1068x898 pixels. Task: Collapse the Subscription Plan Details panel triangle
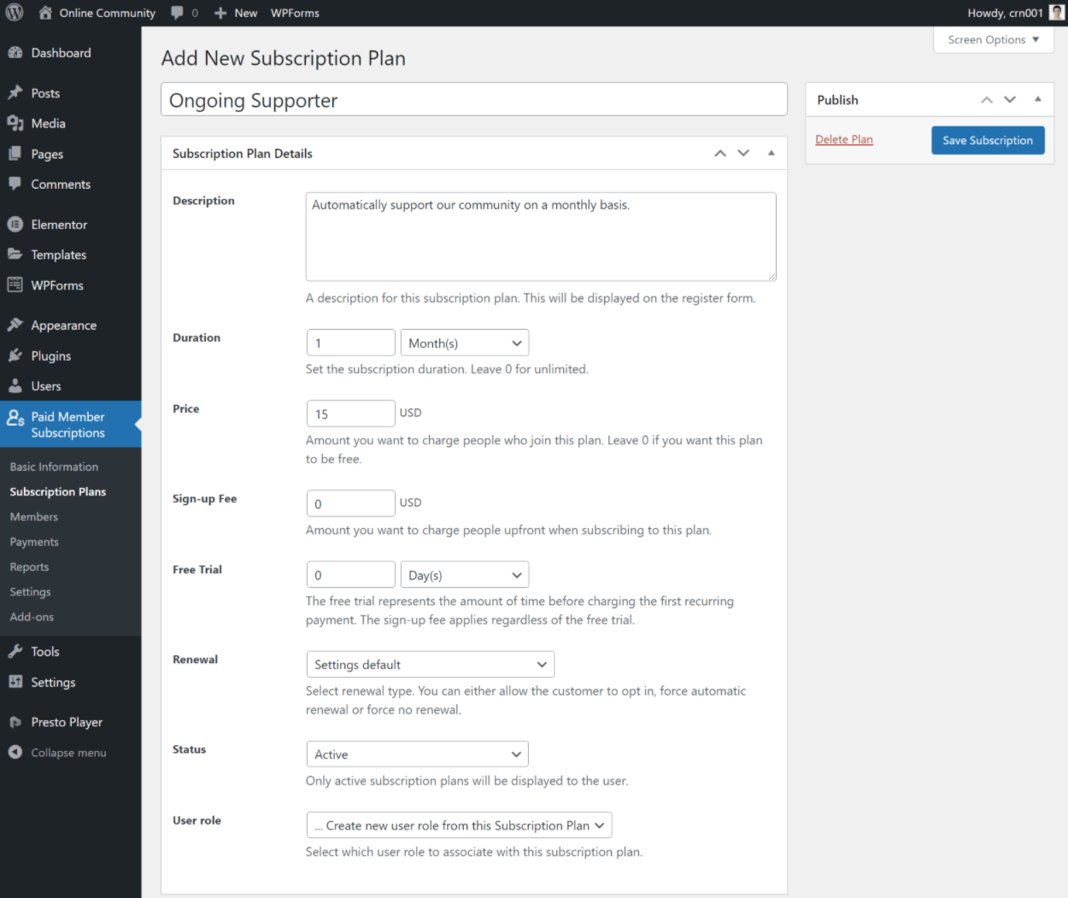771,153
